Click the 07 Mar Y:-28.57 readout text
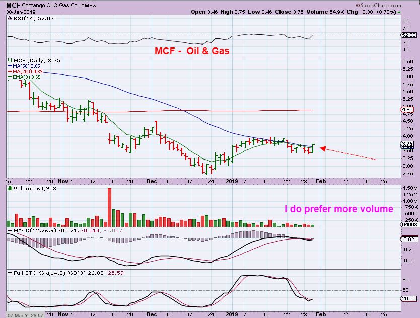Image resolution: width=420 pixels, height=318 pixels. click(25, 315)
